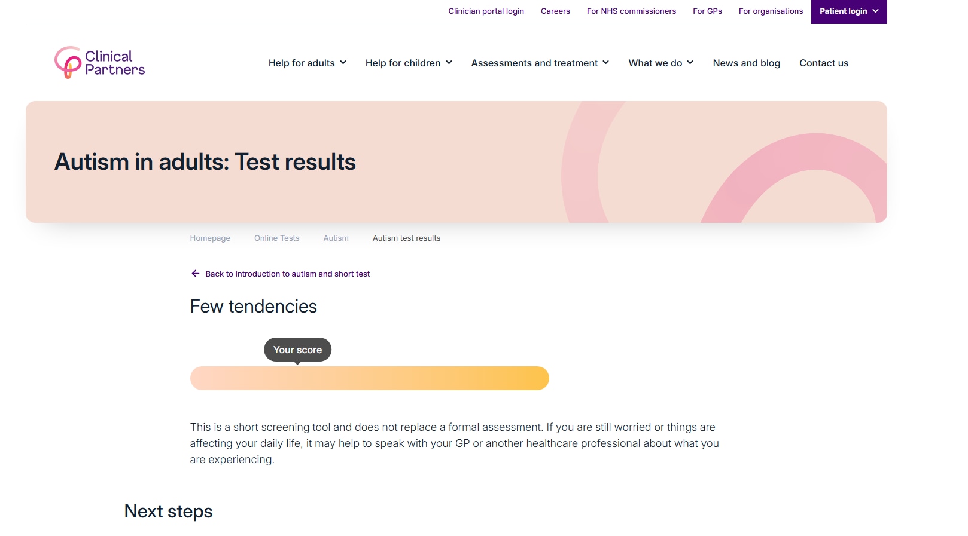The width and height of the screenshot is (968, 536).
Task: Click the back arrow icon
Action: (x=195, y=274)
